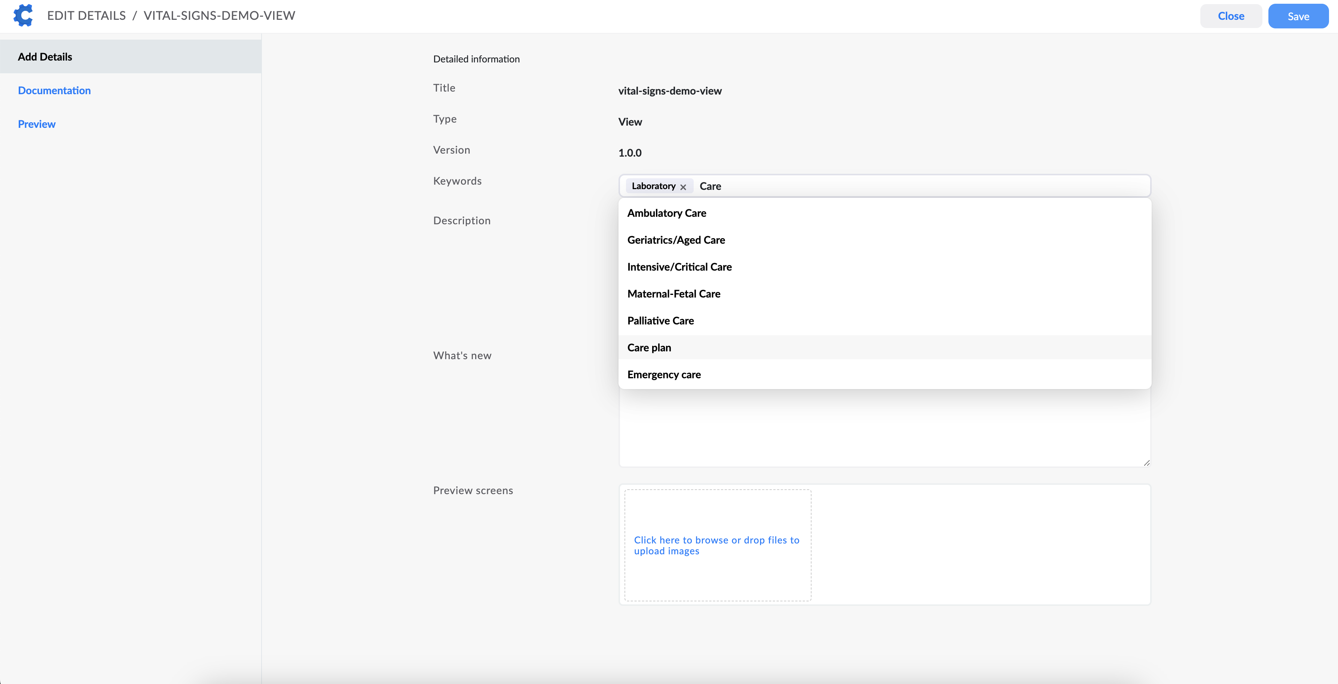Select 'Intensive/Critical Care' keyword option
The image size is (1338, 684).
click(679, 267)
